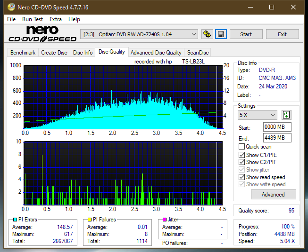Minimize the Nero CD-DVD Speed window
The width and height of the screenshot is (308, 252).
pyautogui.click(x=250, y=7)
